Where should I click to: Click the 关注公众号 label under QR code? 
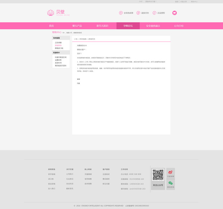tap(158, 185)
